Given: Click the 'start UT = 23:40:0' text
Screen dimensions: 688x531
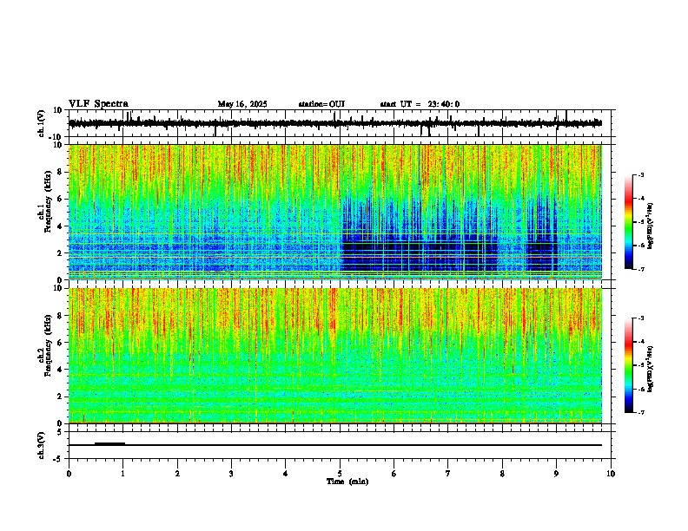Looking at the screenshot, I should coord(420,104).
